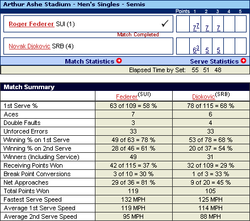Screen dimensions: 250x221
Task: Click first set elapsed time 55
Action: tap(195, 70)
